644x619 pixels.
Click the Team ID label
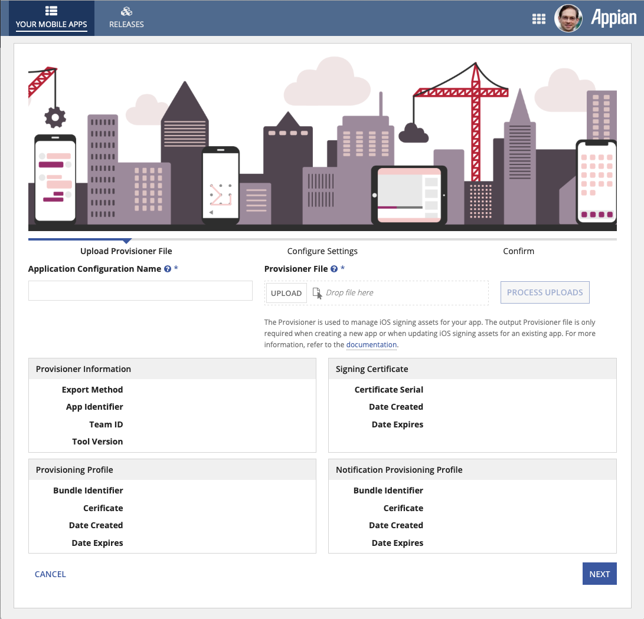click(106, 424)
